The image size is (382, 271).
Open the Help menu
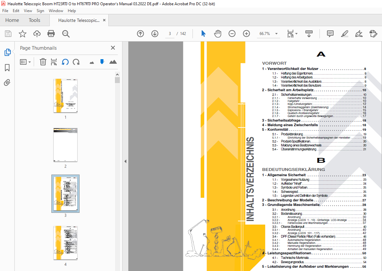click(72, 11)
